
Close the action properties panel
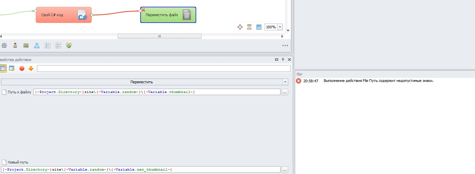289,59
